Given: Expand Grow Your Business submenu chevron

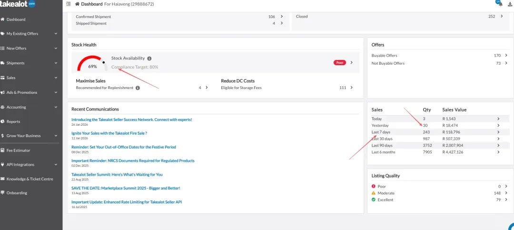Looking at the screenshot, I should 56,136.
